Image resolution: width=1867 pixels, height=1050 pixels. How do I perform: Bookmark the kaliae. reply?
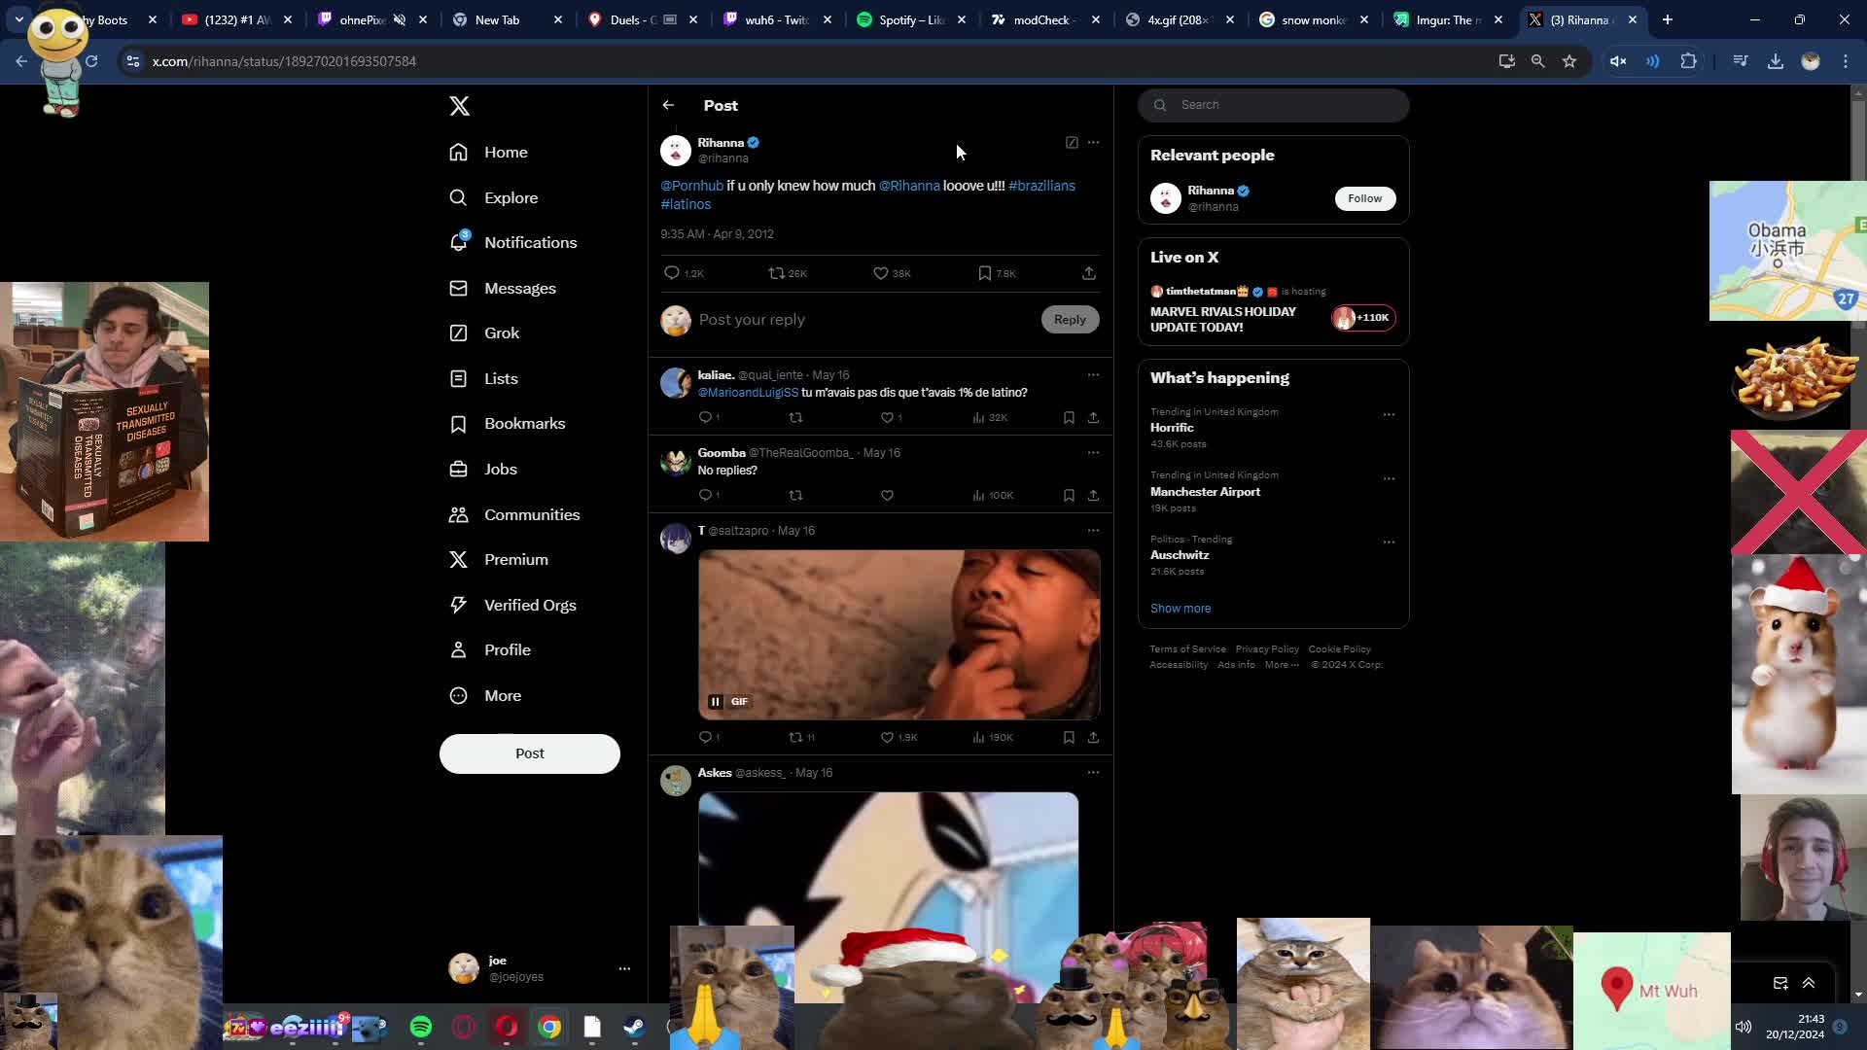[x=1069, y=418]
